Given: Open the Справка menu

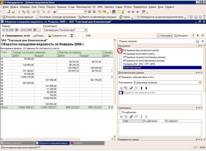Looking at the screenshot, I should point(169,7).
